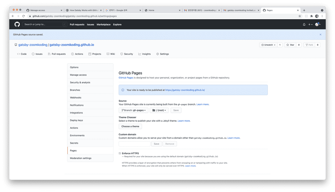Open a new browser tab with plus
The height and width of the screenshot is (192, 335).
click(x=304, y=10)
